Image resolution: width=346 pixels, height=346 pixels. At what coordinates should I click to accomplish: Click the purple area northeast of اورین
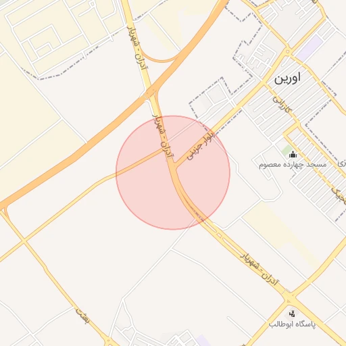[310, 48]
